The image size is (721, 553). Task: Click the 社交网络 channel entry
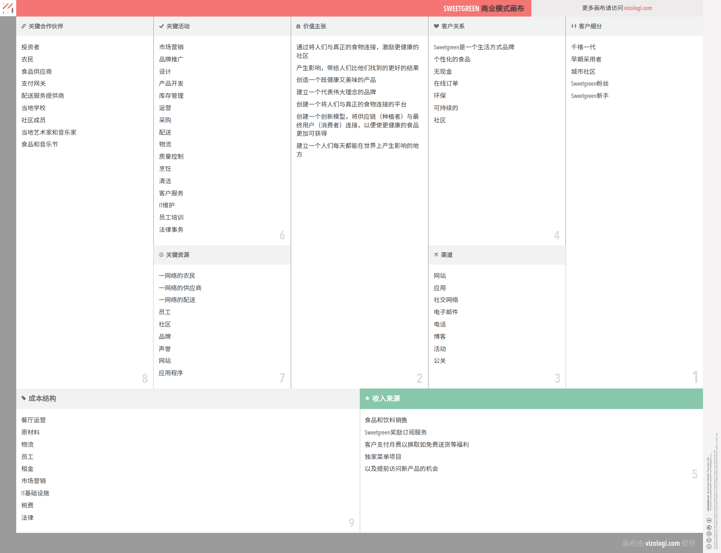tap(446, 300)
